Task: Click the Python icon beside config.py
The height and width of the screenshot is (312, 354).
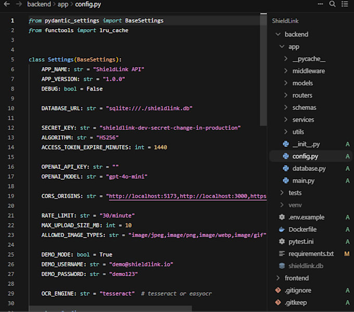Action: [x=286, y=156]
